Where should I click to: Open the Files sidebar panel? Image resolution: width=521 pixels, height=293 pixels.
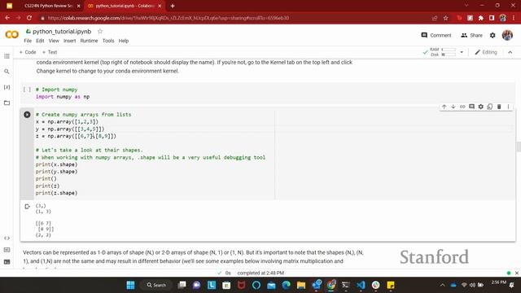tap(7, 103)
